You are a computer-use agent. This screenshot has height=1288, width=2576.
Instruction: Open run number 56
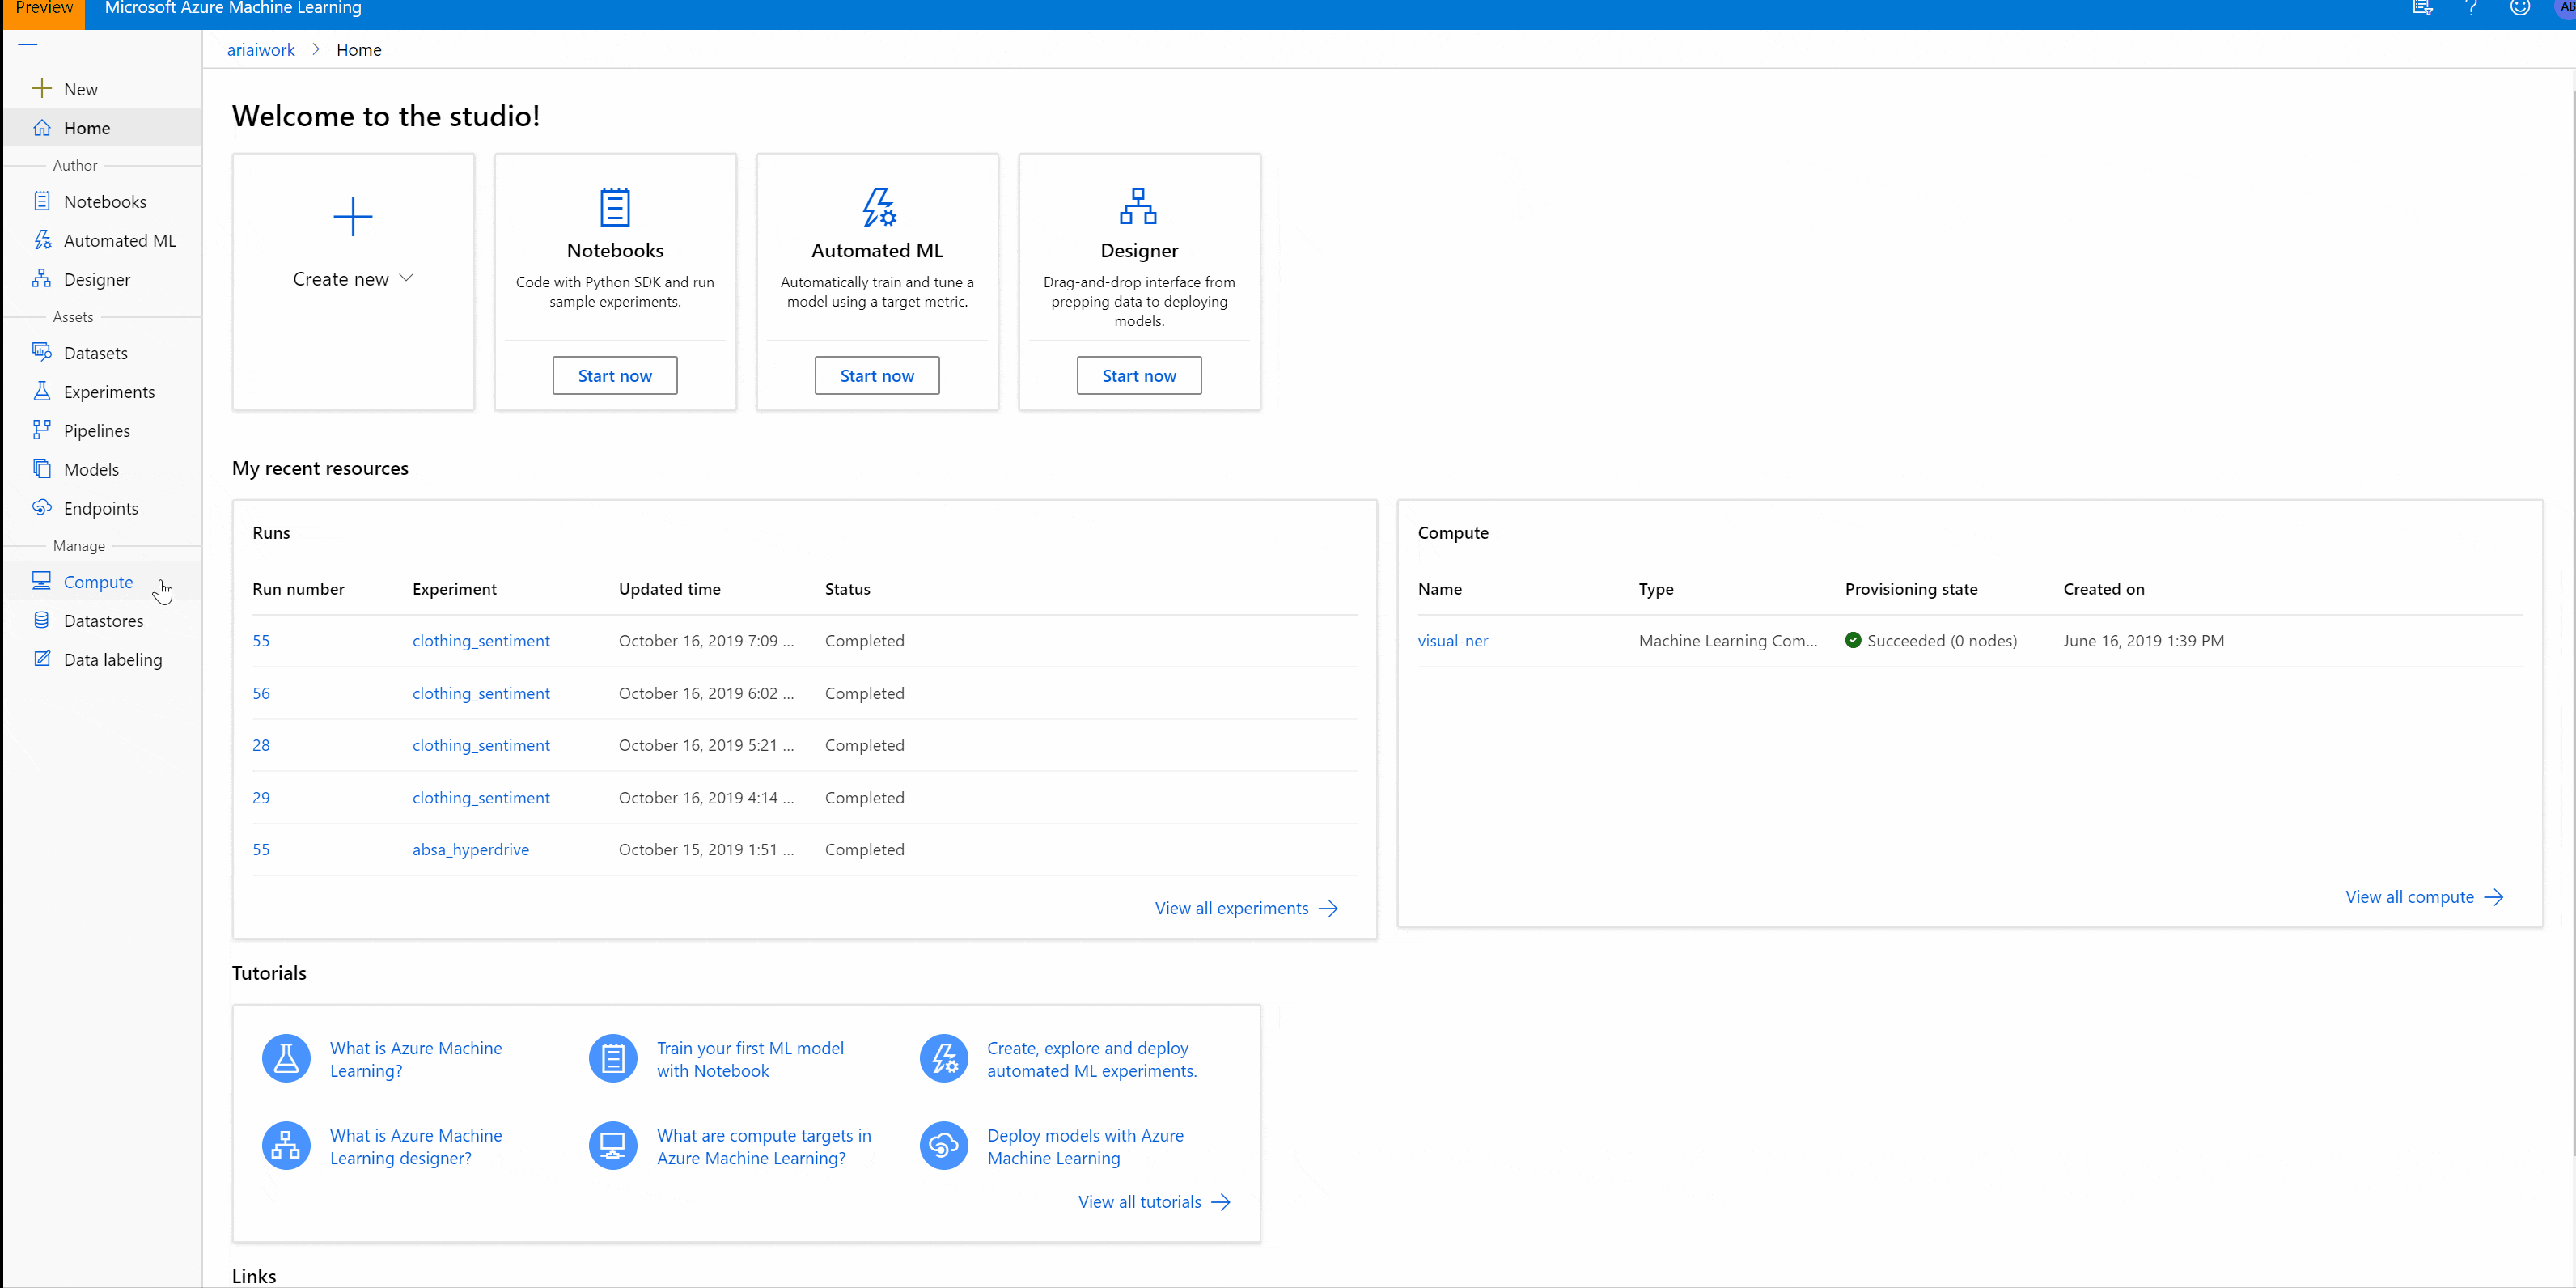tap(261, 693)
